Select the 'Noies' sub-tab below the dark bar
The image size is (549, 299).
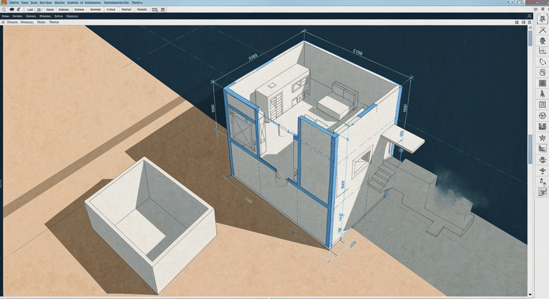click(x=41, y=22)
